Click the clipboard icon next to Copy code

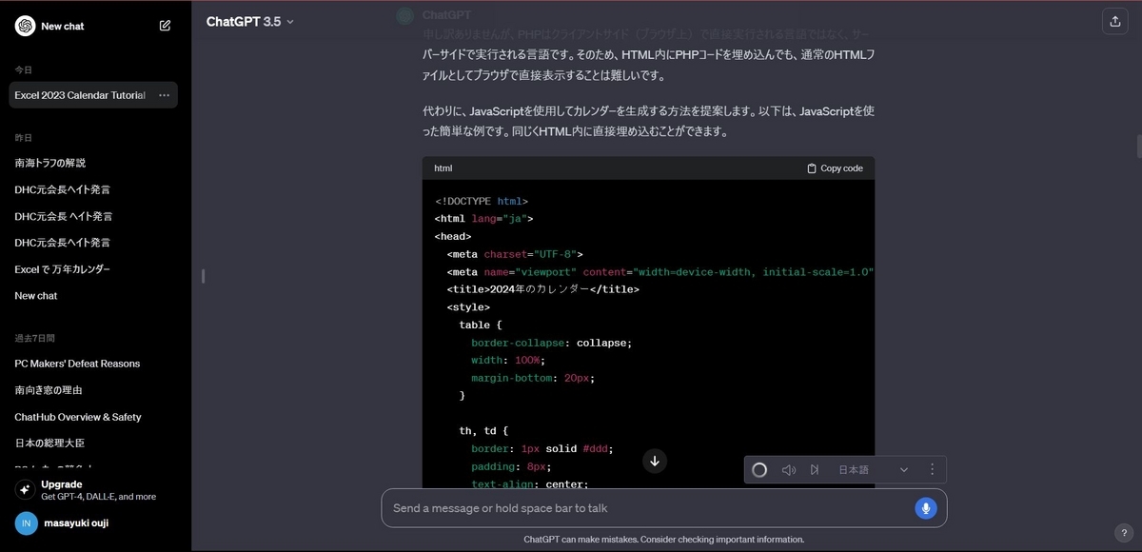point(812,168)
